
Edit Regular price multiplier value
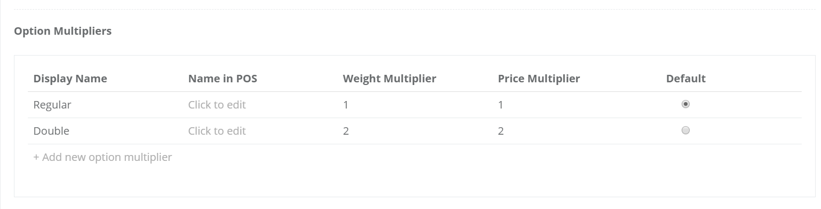501,105
